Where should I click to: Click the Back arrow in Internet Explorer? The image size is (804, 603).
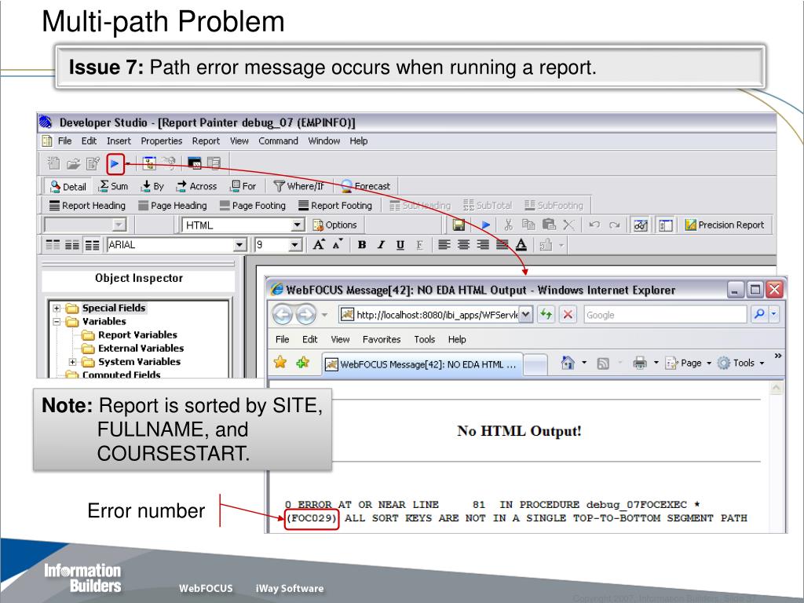pos(283,314)
